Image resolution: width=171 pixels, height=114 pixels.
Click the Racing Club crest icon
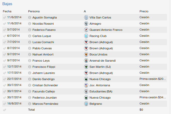[86, 36]
